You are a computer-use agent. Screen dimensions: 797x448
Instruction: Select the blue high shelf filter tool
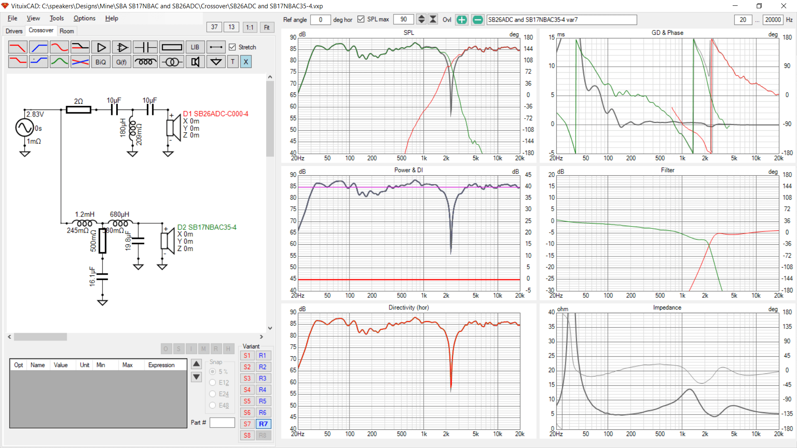(x=39, y=62)
